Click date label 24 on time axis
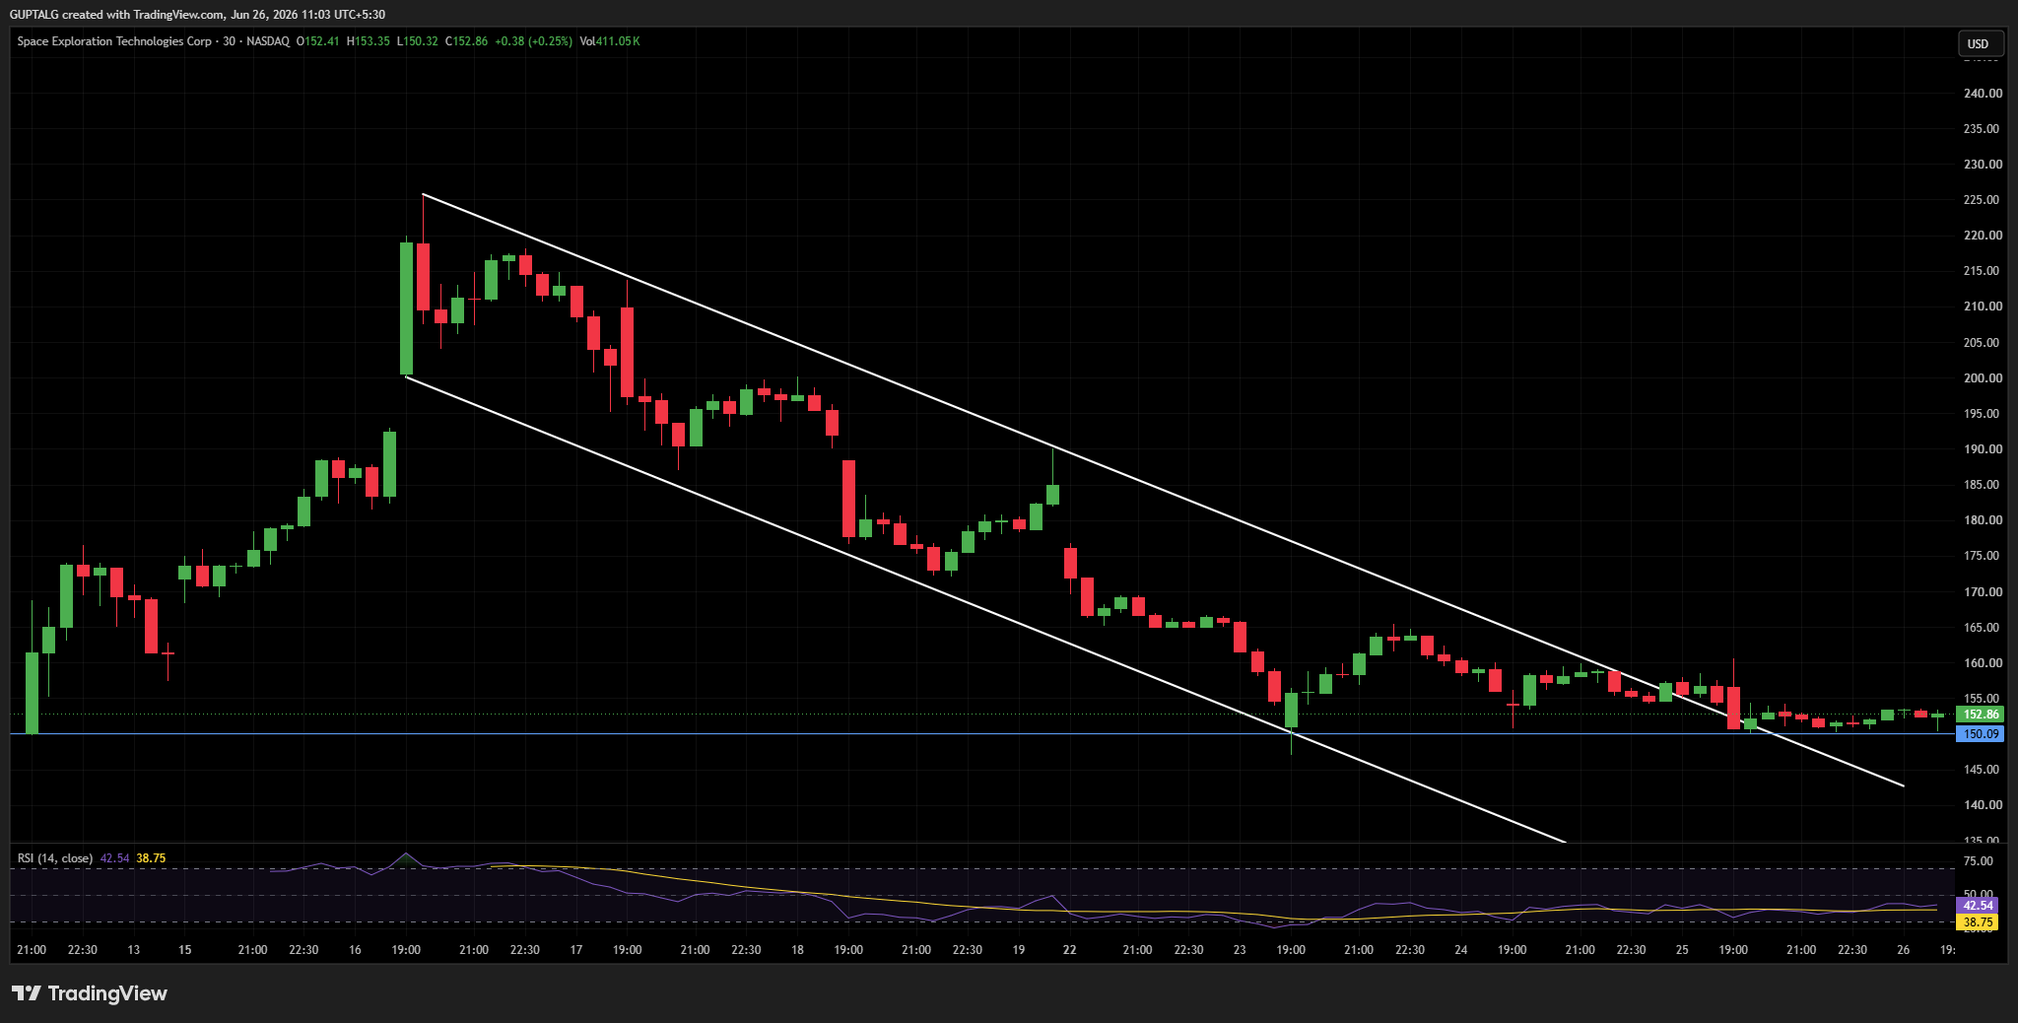This screenshot has width=2018, height=1023. click(1461, 950)
